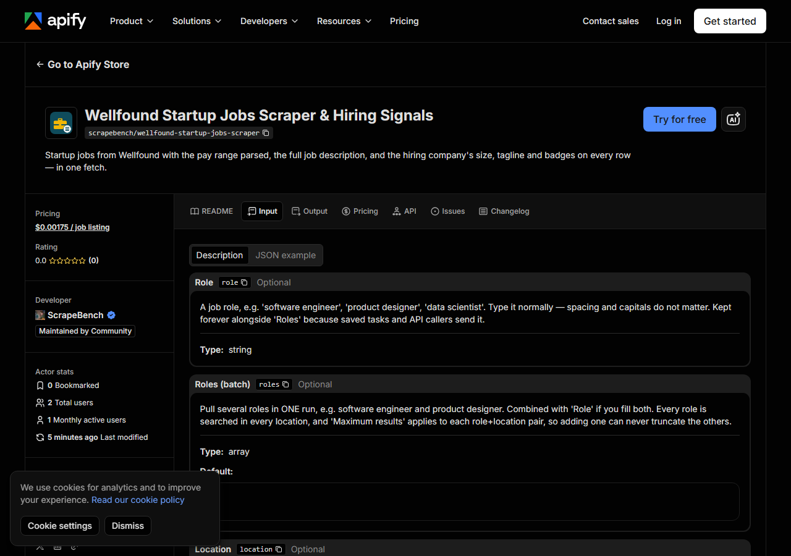Click the verified badge beside ScrapeBench
791x556 pixels.
click(x=111, y=315)
